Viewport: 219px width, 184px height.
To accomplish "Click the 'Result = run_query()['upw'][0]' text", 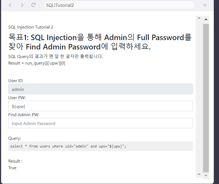I will (x=37, y=63).
